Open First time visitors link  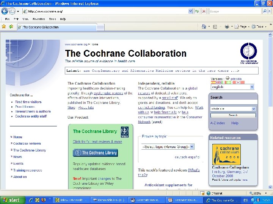[28, 102]
